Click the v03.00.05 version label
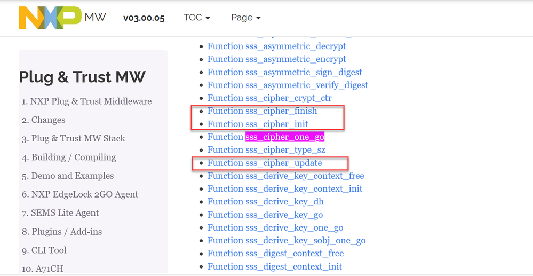533x276 pixels. tap(144, 18)
